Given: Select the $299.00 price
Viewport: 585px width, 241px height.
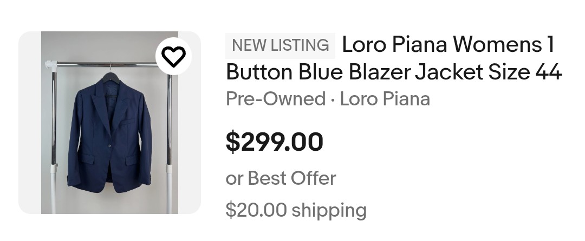Looking at the screenshot, I should click(274, 142).
